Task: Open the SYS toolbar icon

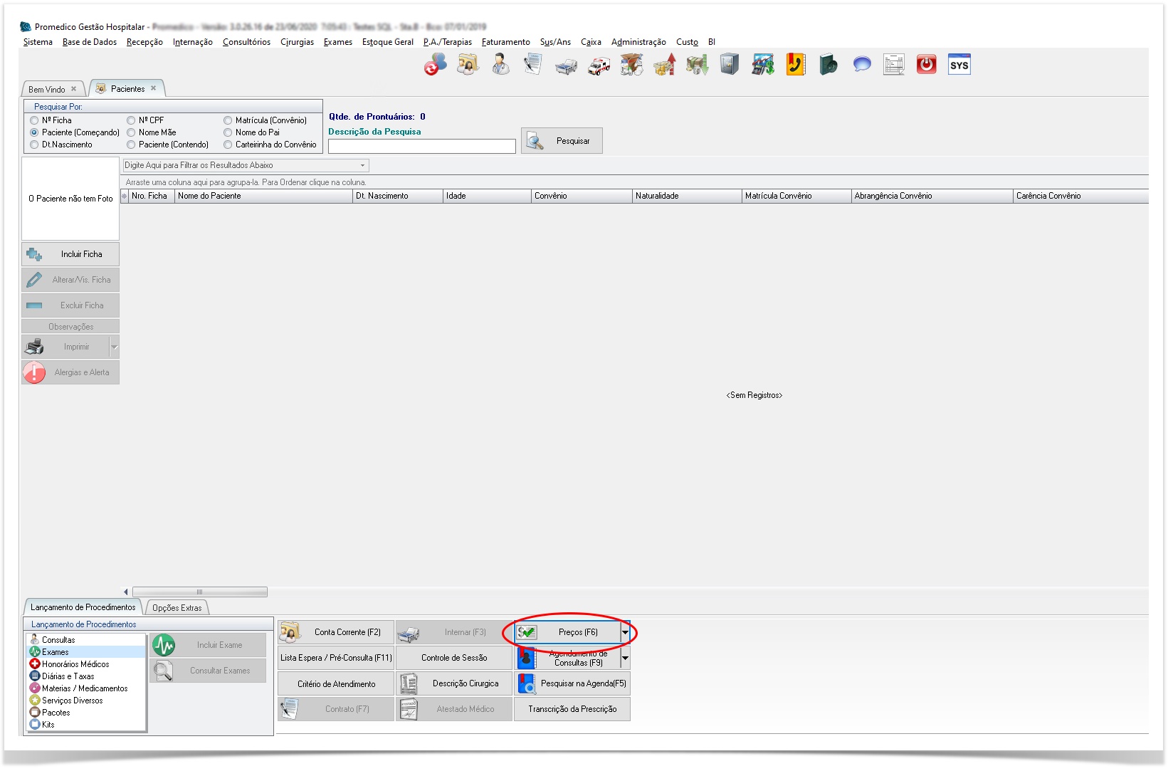Action: pyautogui.click(x=959, y=65)
